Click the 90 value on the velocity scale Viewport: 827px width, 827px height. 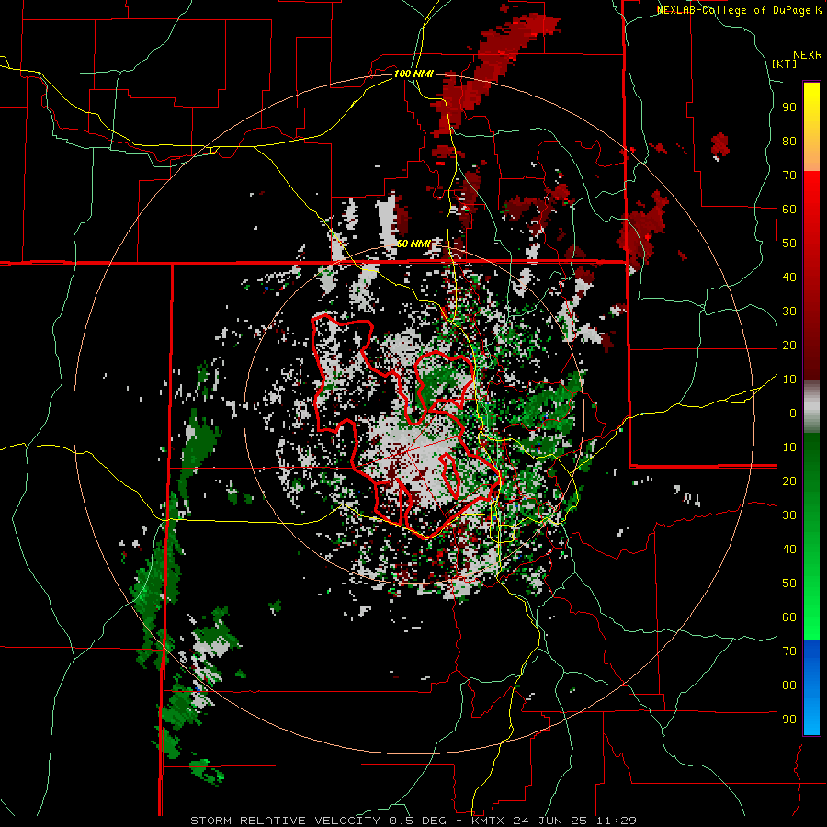pos(789,108)
